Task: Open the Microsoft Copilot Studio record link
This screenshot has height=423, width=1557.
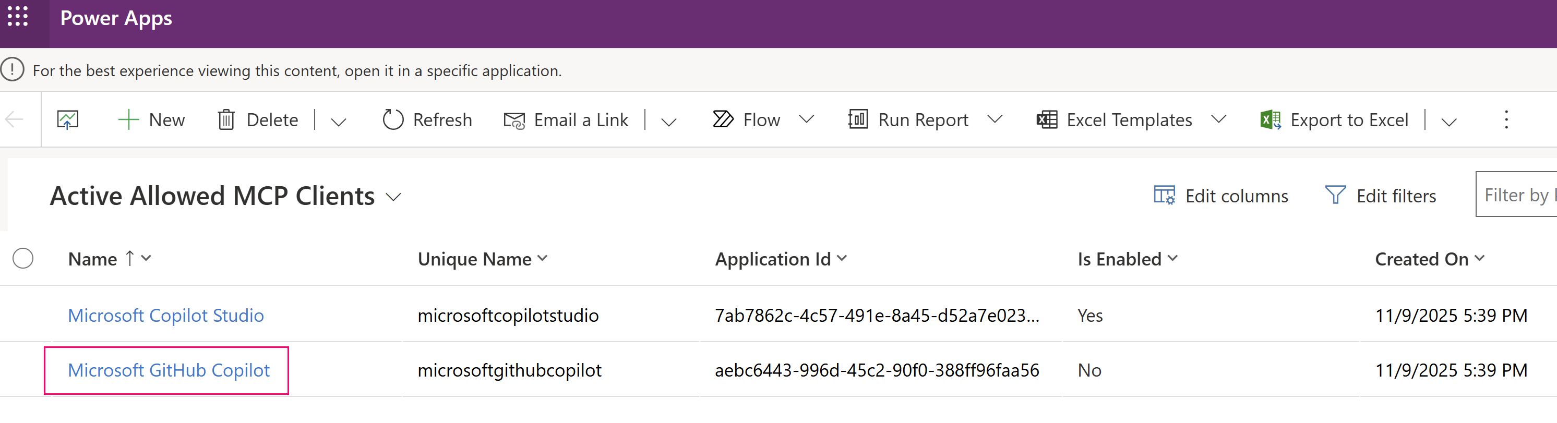Action: [x=165, y=316]
